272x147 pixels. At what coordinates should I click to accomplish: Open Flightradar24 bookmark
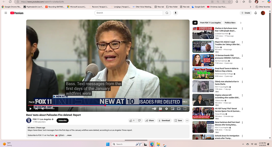33,7
